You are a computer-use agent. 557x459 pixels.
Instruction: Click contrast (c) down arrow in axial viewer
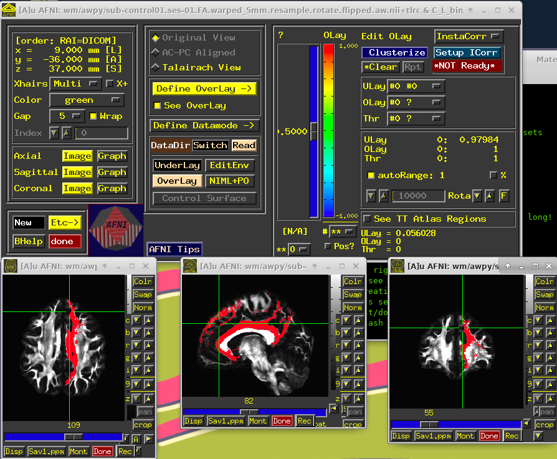[137, 320]
